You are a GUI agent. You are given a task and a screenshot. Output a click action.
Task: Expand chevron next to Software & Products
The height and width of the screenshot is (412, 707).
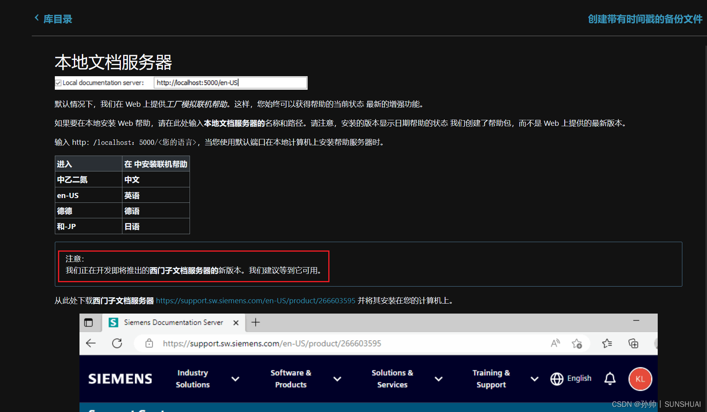pyautogui.click(x=337, y=379)
